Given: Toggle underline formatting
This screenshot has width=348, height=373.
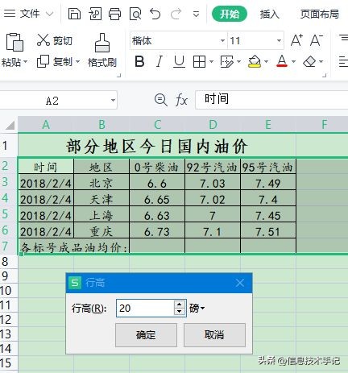Looking at the screenshot, I should click(x=179, y=62).
